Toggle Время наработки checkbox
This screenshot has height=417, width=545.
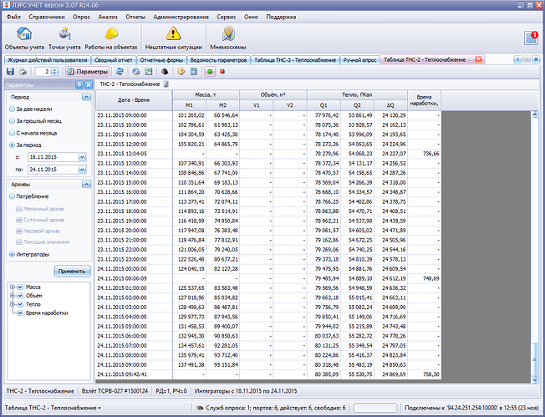point(20,313)
